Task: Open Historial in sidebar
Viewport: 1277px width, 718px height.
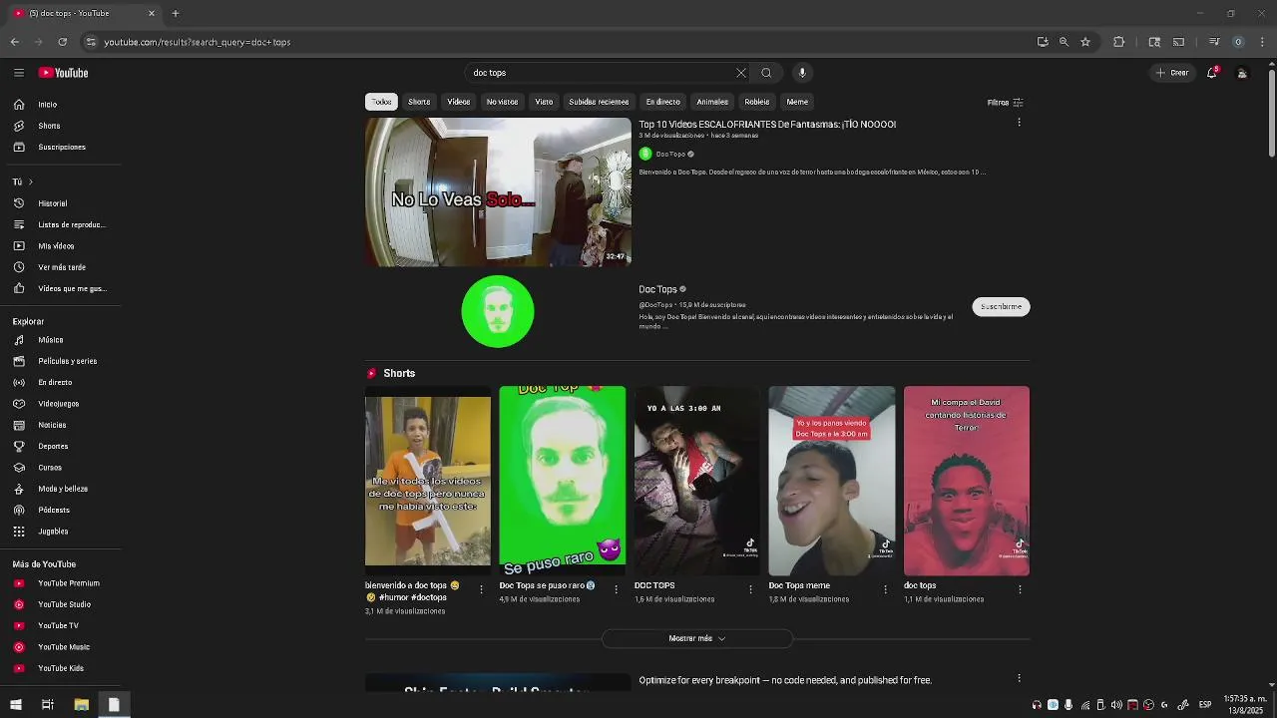Action: (66, 203)
